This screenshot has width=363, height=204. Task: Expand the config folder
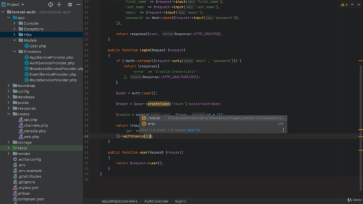coord(9,91)
